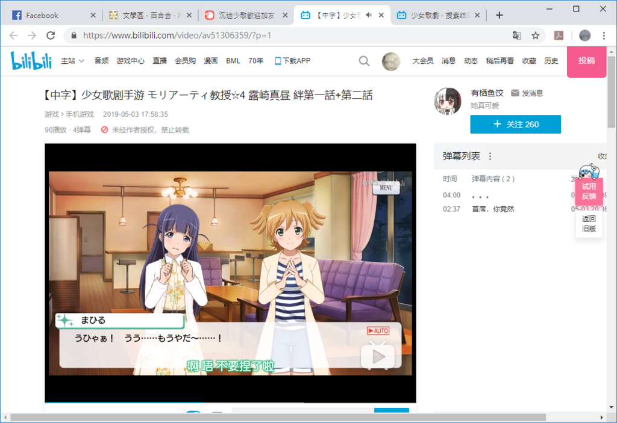
Task: Click the 下载APP phone icon link
Action: 292,61
